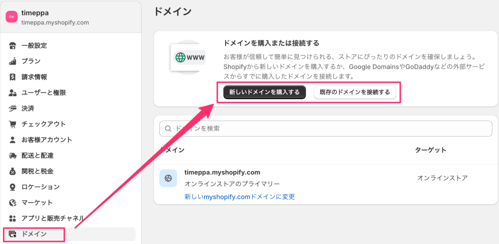Focus the ドメインを検索 search field
499x244 pixels.
(326, 128)
